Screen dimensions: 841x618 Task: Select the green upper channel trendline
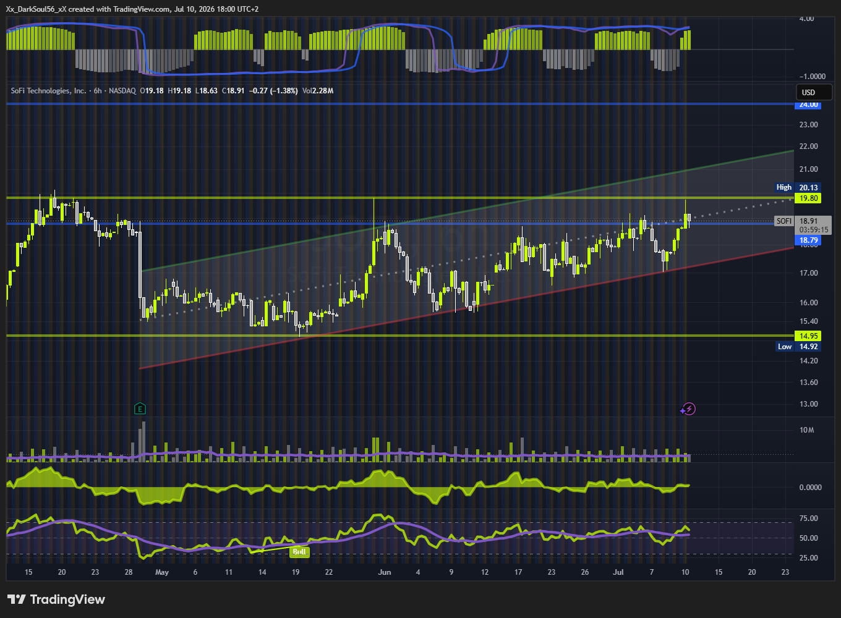coord(467,211)
